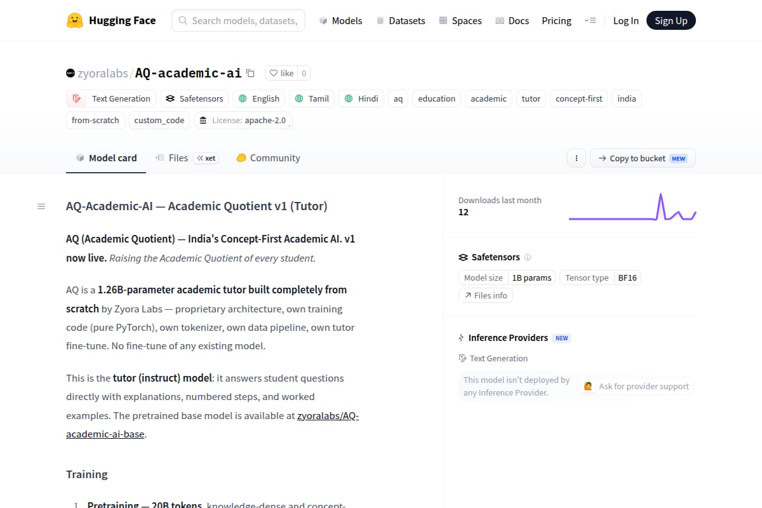Open the Files info link
This screenshot has width=762, height=508.
pyautogui.click(x=486, y=295)
